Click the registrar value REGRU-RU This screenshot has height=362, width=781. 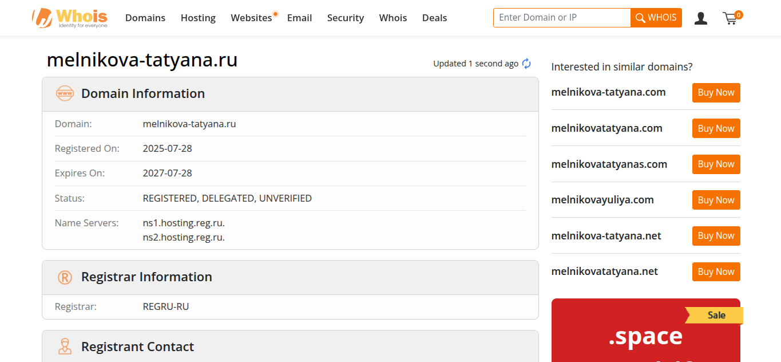coord(166,306)
